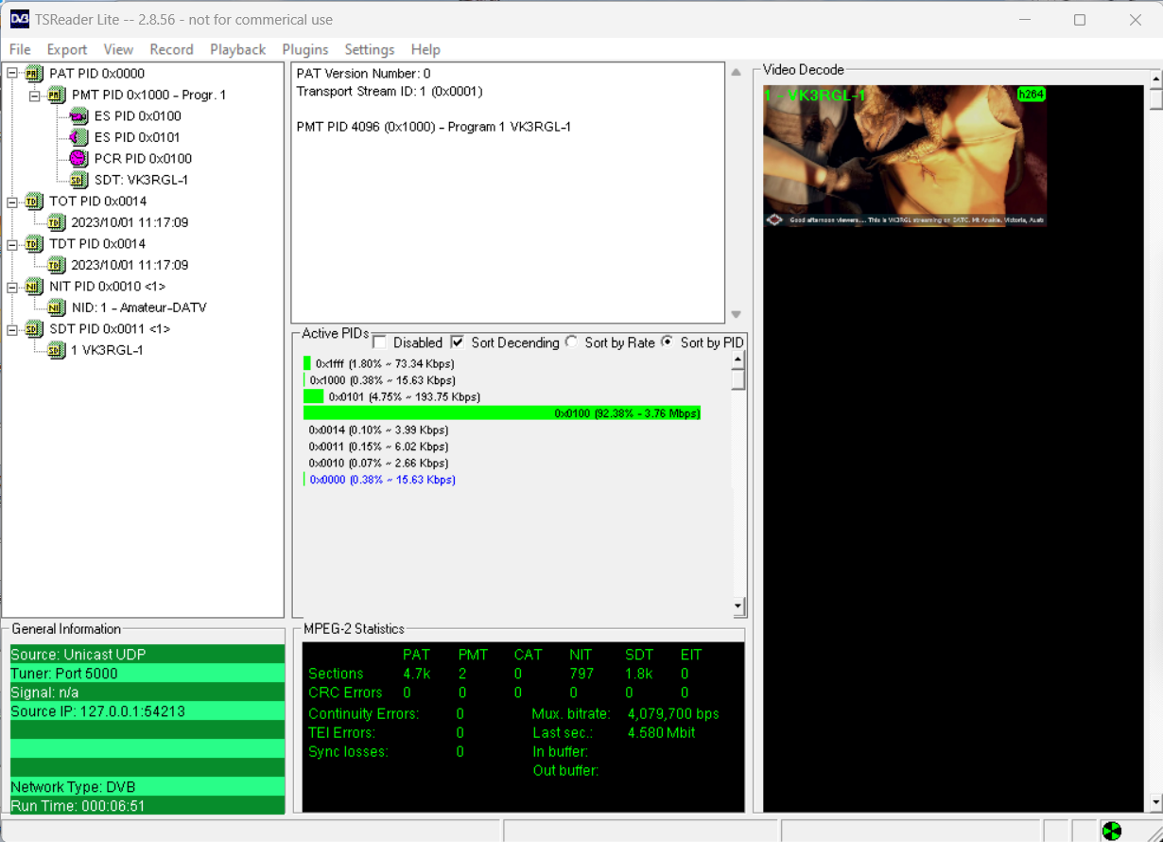Click the VK3RGL-1 video preview

(x=905, y=154)
